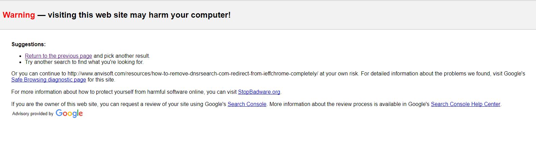Image resolution: width=536 pixels, height=142 pixels.
Task: Click 'and pick another result' text
Action: 122,56
